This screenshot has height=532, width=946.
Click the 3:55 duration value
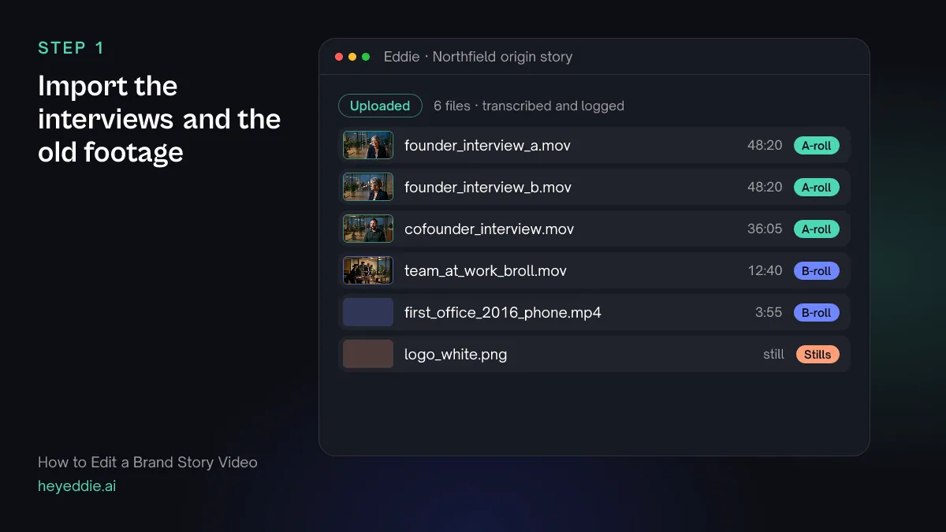click(769, 313)
